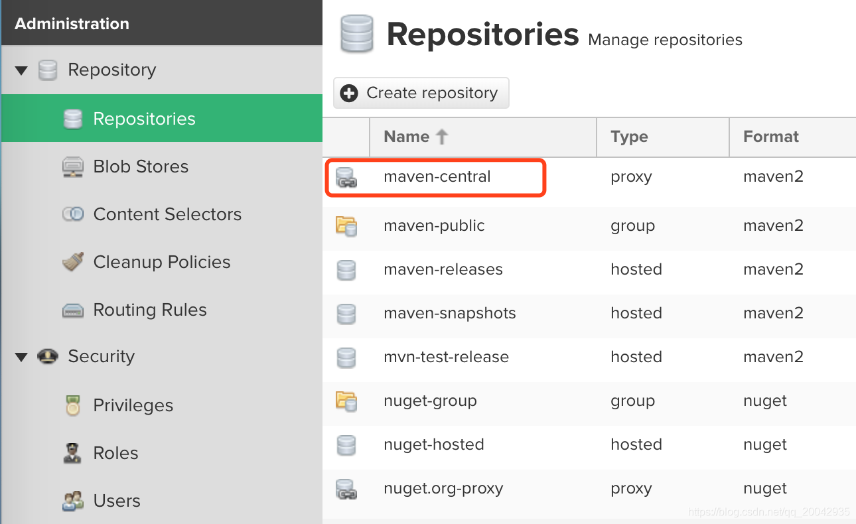Click the nuget-group folder icon
856x524 pixels.
click(x=346, y=401)
